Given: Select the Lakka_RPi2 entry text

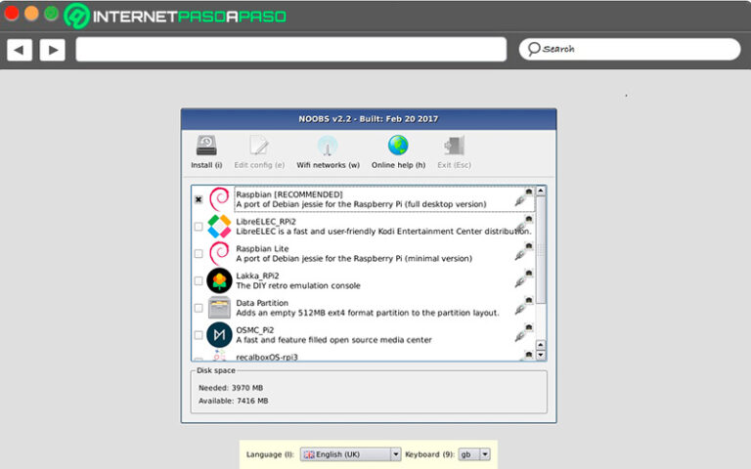Looking at the screenshot, I should coord(298,280).
